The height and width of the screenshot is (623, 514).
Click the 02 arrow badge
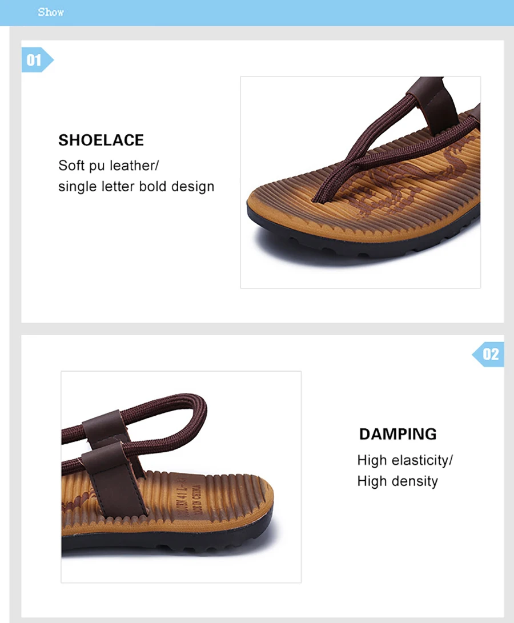point(488,354)
